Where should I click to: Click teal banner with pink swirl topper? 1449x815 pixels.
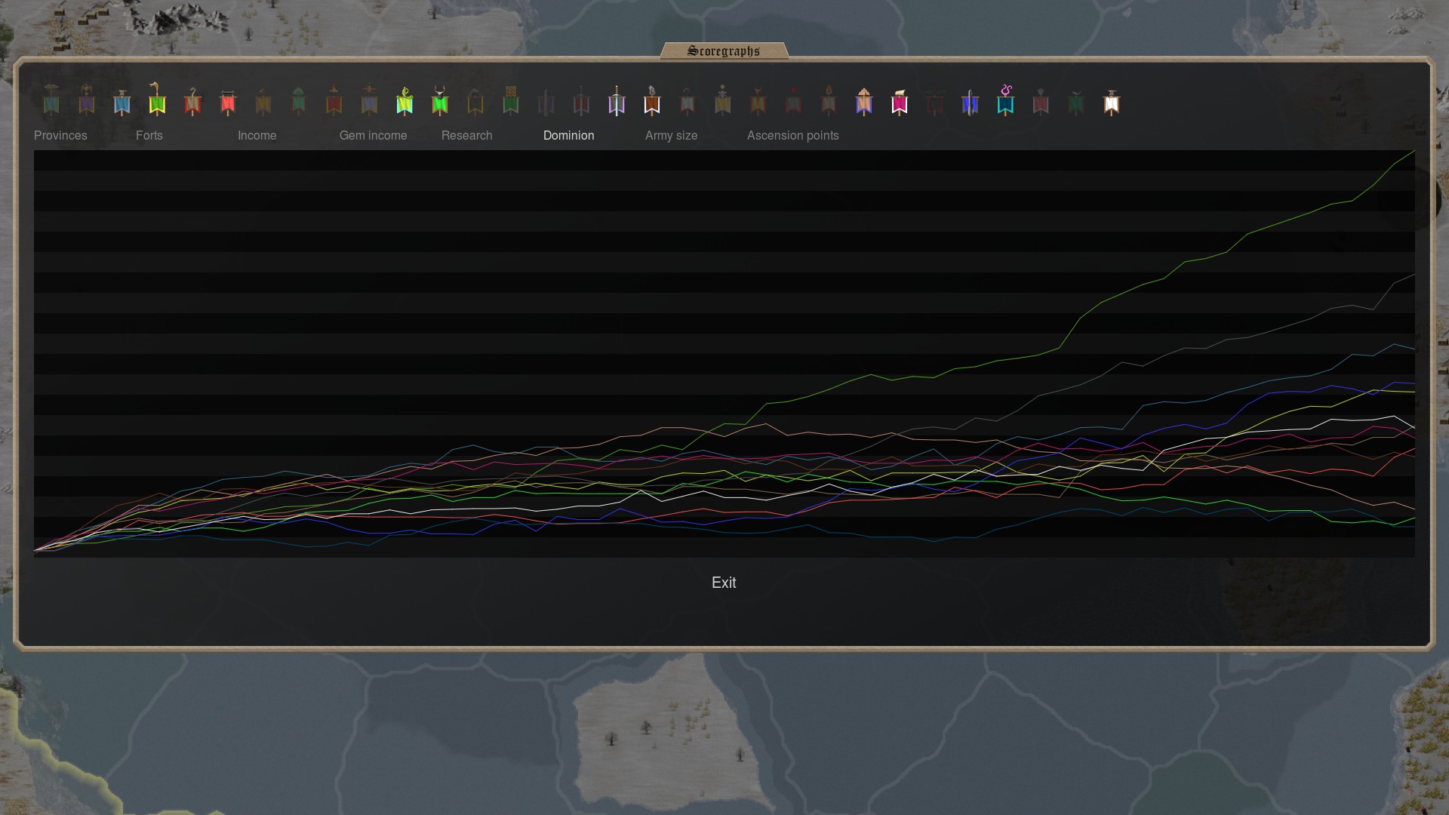click(1005, 100)
